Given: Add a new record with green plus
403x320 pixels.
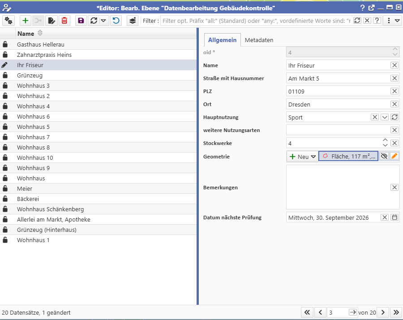Looking at the screenshot, I should pos(26,21).
